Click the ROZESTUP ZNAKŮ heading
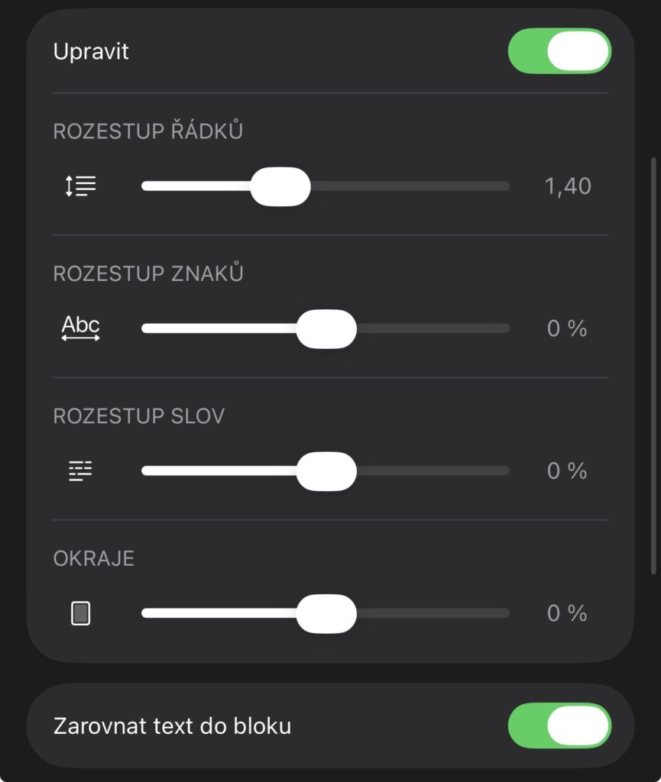 [148, 273]
